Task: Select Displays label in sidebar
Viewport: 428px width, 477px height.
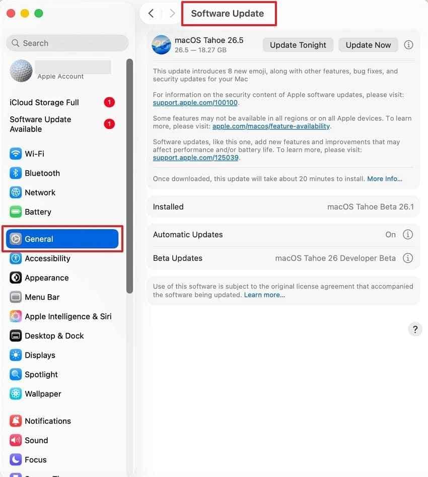Action: coord(40,355)
